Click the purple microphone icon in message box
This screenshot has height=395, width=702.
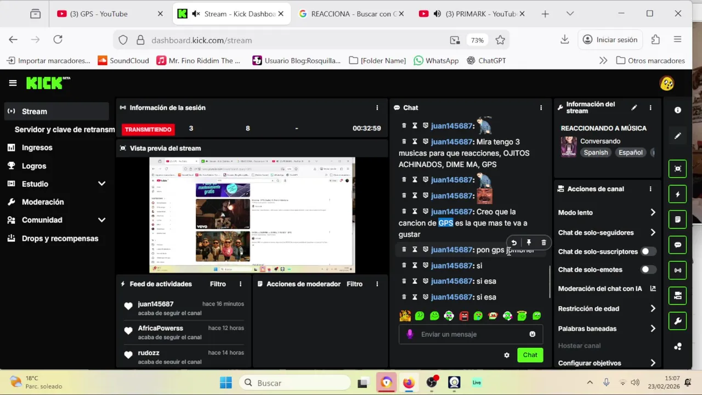410,334
